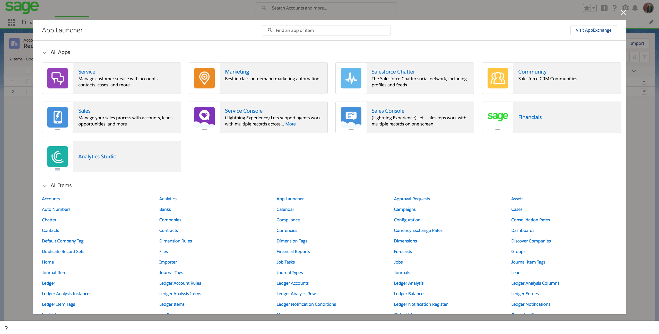Open the purple Service app icon
Viewport: 659px width, 334px height.
(58, 78)
